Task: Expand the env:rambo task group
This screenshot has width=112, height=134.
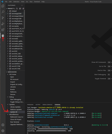Action: click(8, 26)
